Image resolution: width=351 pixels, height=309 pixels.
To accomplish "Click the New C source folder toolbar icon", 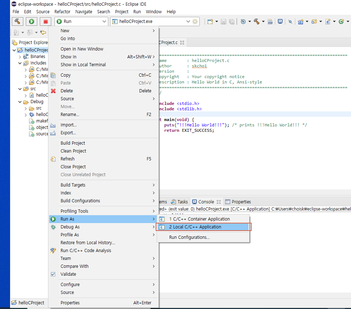I will pos(314,21).
